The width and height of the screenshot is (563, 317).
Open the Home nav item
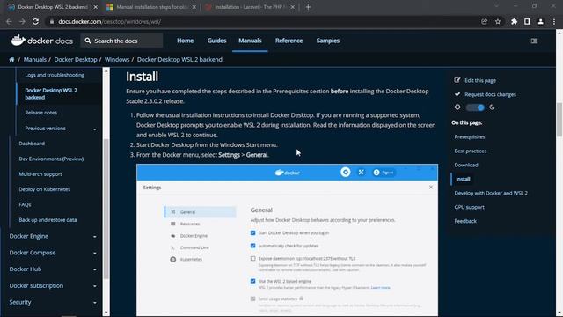(x=185, y=41)
